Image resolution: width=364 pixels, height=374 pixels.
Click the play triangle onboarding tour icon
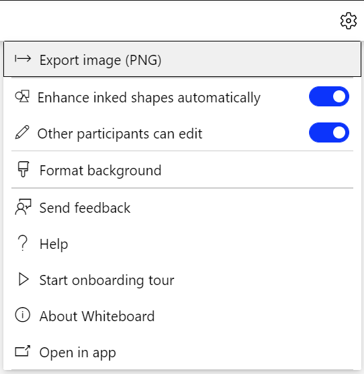pyautogui.click(x=23, y=279)
